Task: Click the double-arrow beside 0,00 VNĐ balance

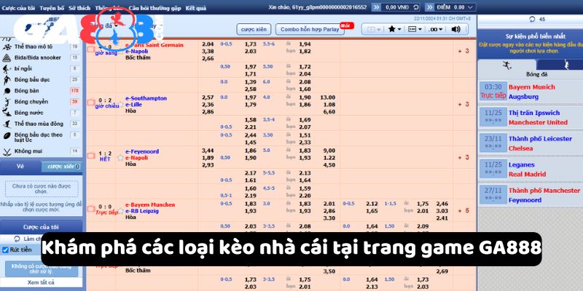Action: pyautogui.click(x=376, y=7)
